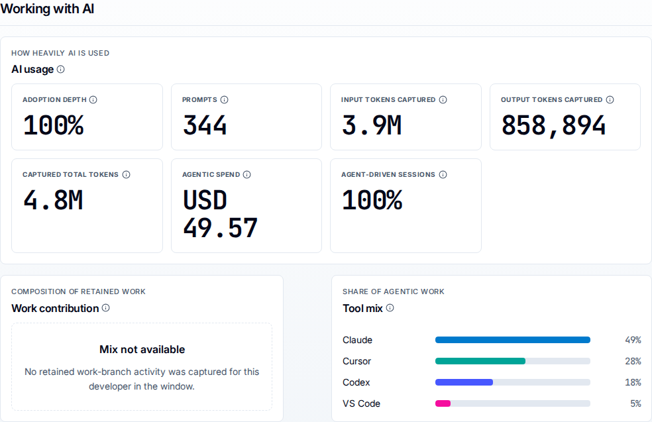Select the Cursor teal progress bar
The width and height of the screenshot is (652, 422).
coord(480,361)
